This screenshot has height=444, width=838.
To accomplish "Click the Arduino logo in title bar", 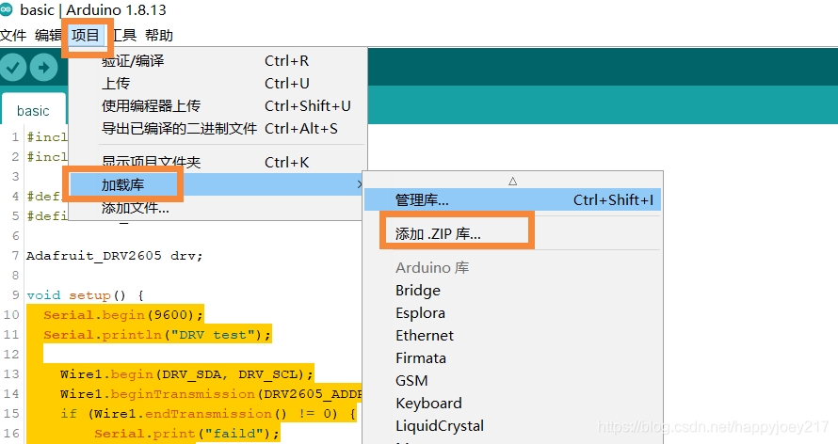I will [7, 9].
